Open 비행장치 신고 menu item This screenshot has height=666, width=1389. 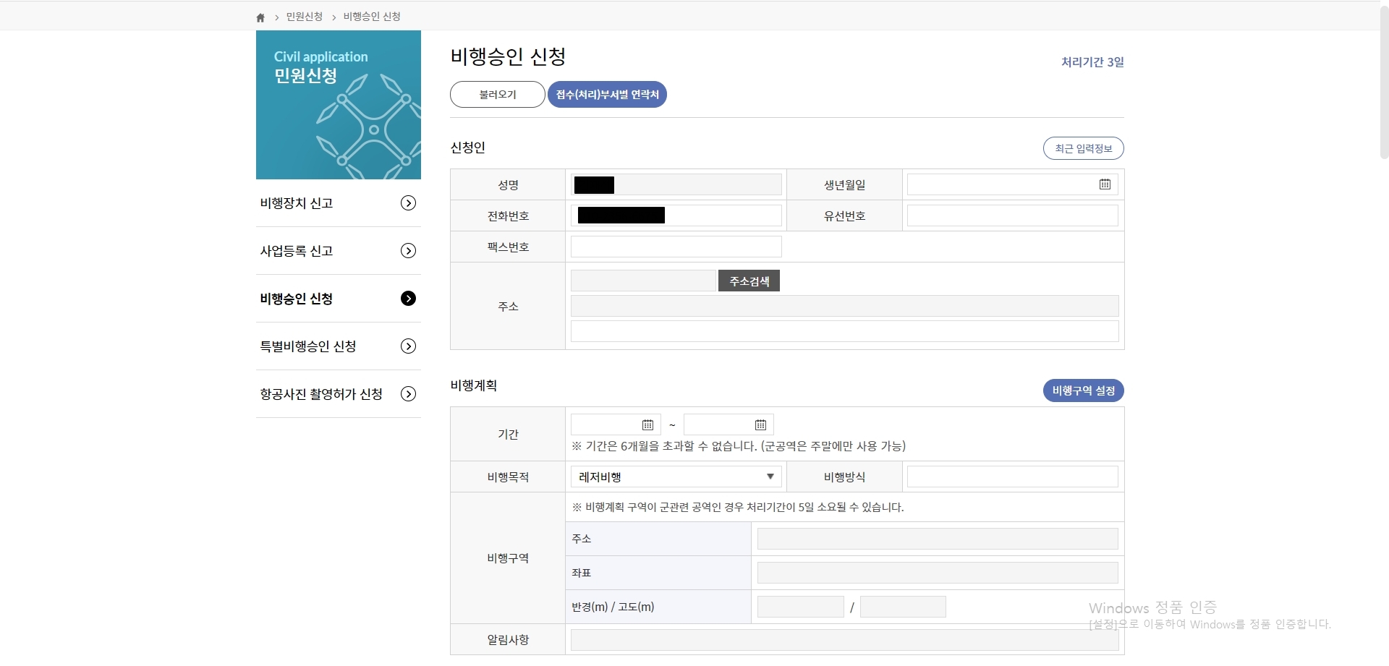click(339, 203)
